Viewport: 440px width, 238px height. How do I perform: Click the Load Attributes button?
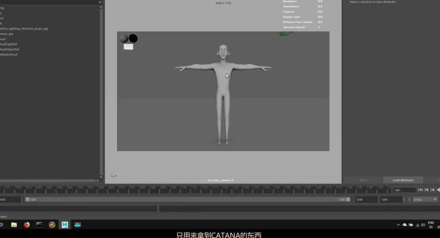tap(403, 180)
